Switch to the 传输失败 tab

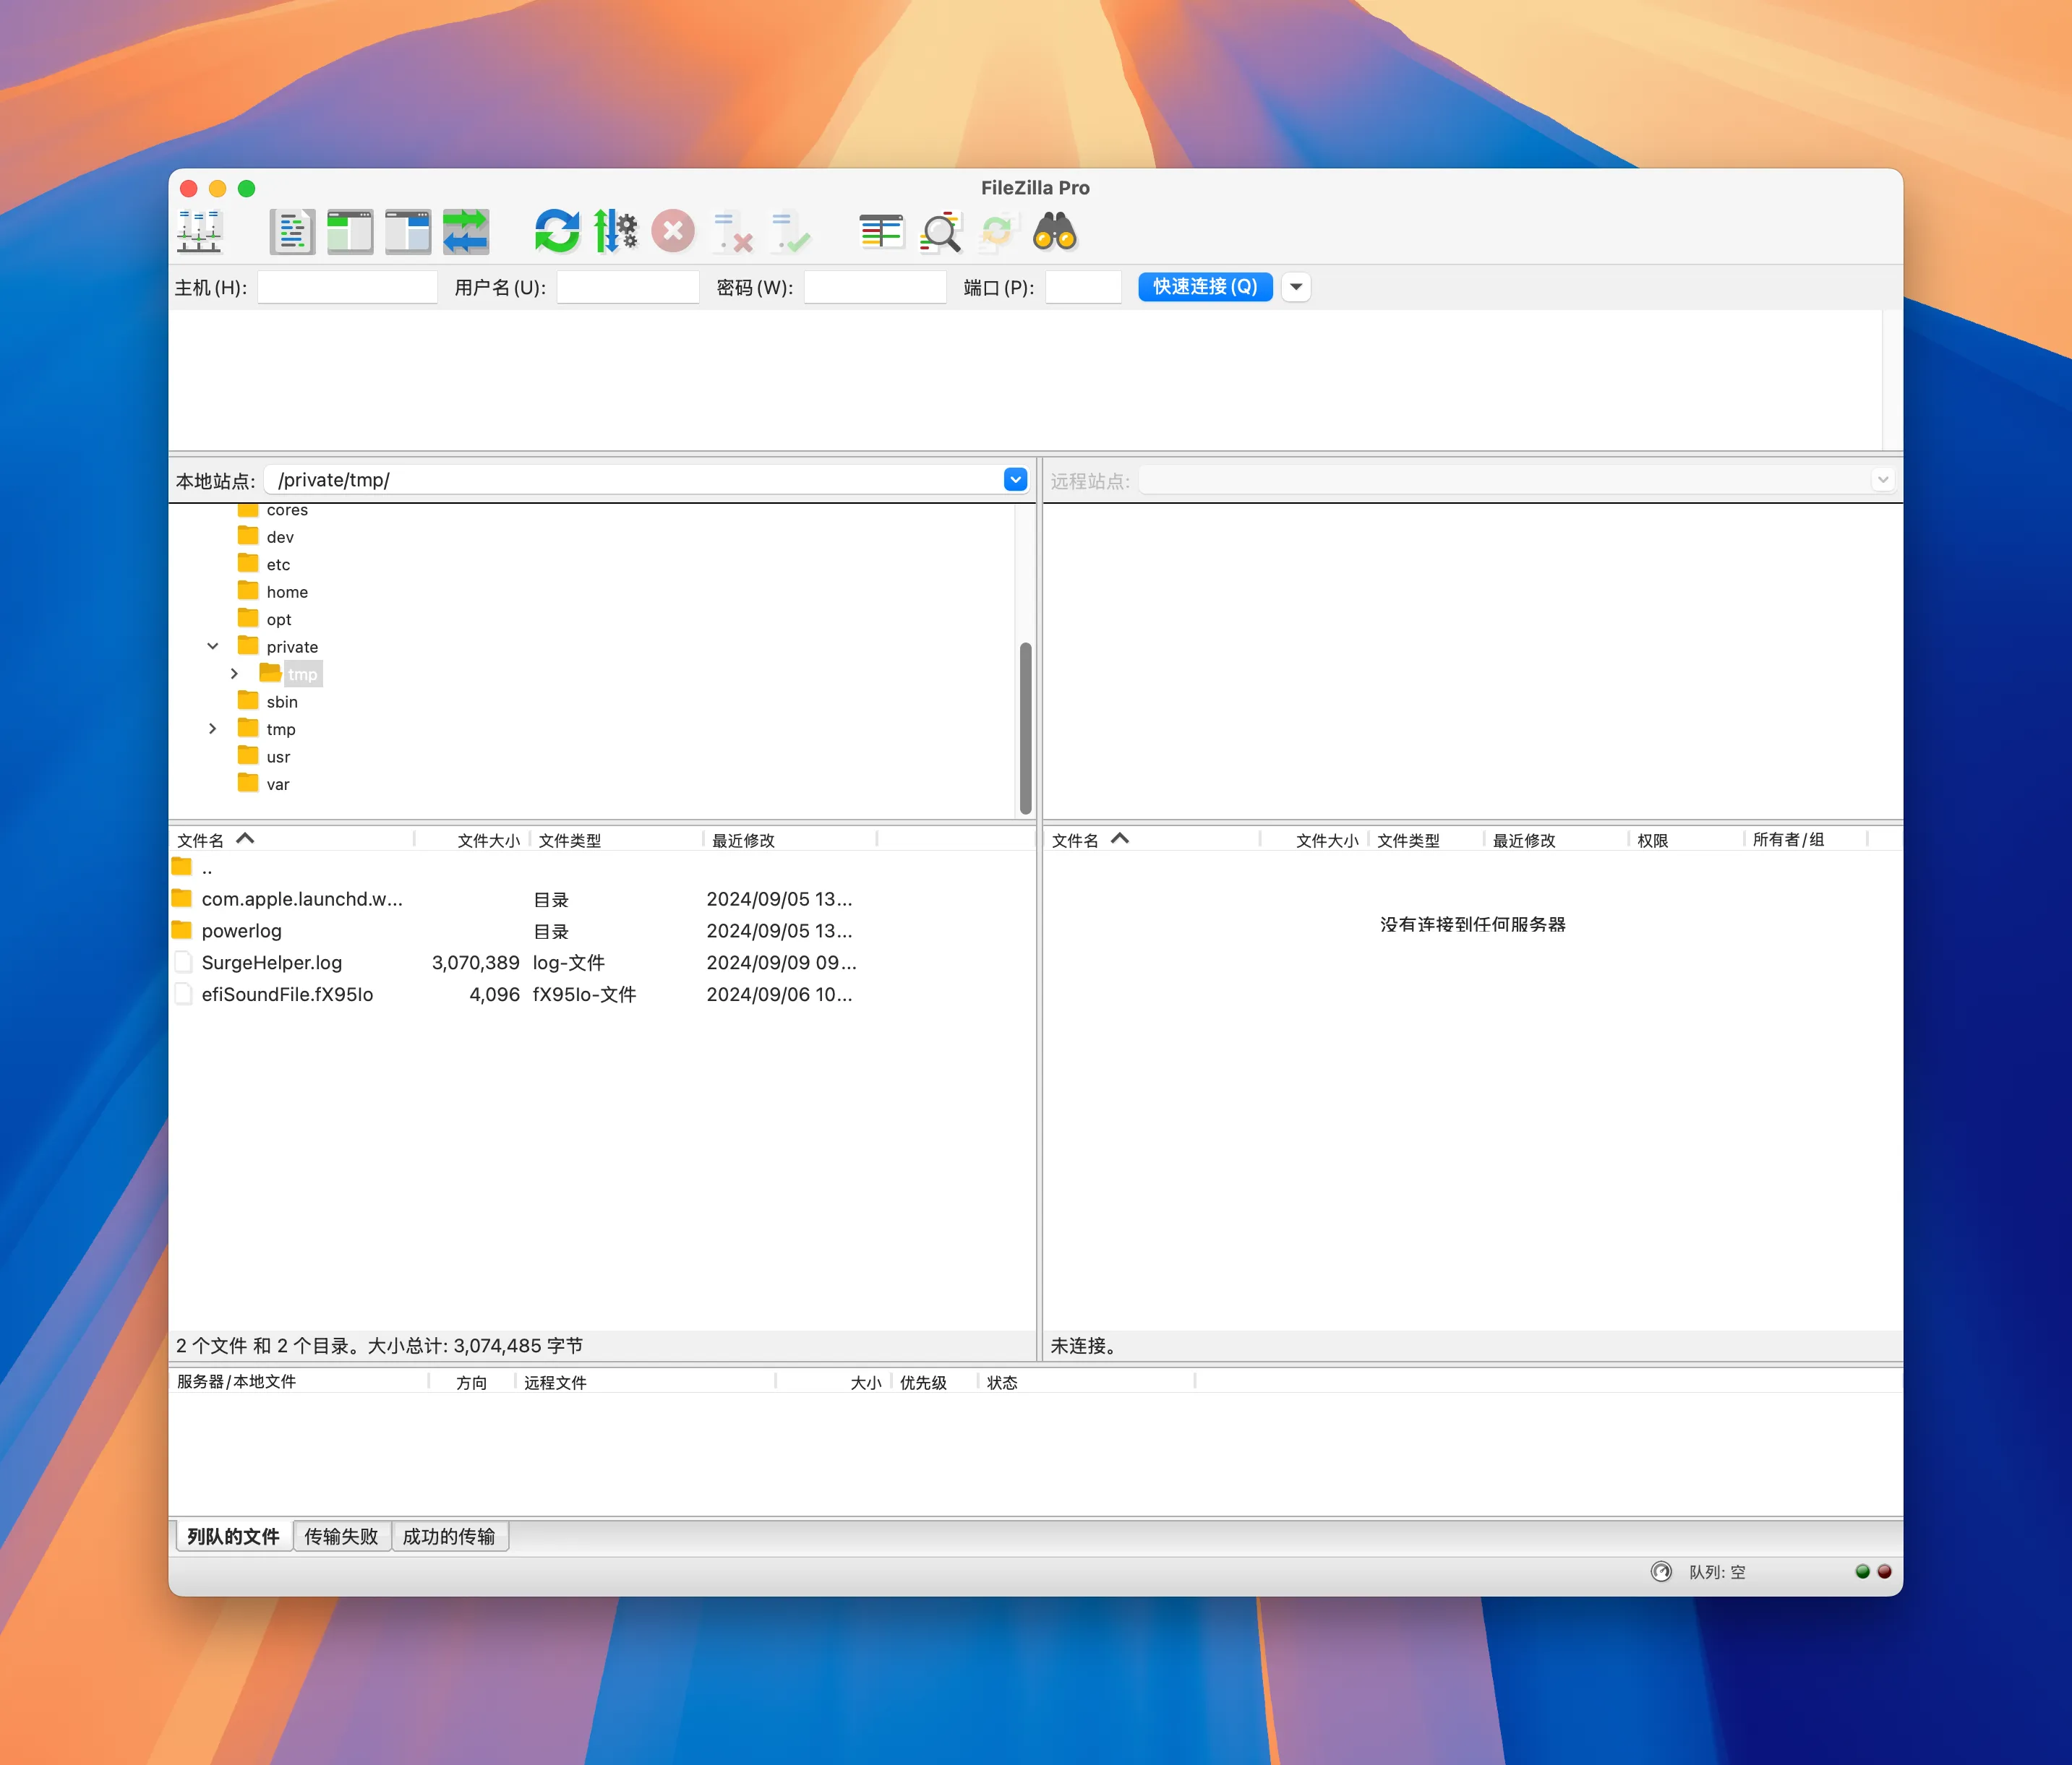pos(342,1536)
